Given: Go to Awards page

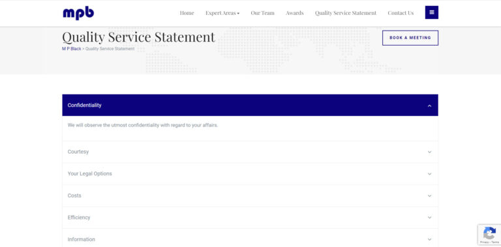Looking at the screenshot, I should 295,13.
